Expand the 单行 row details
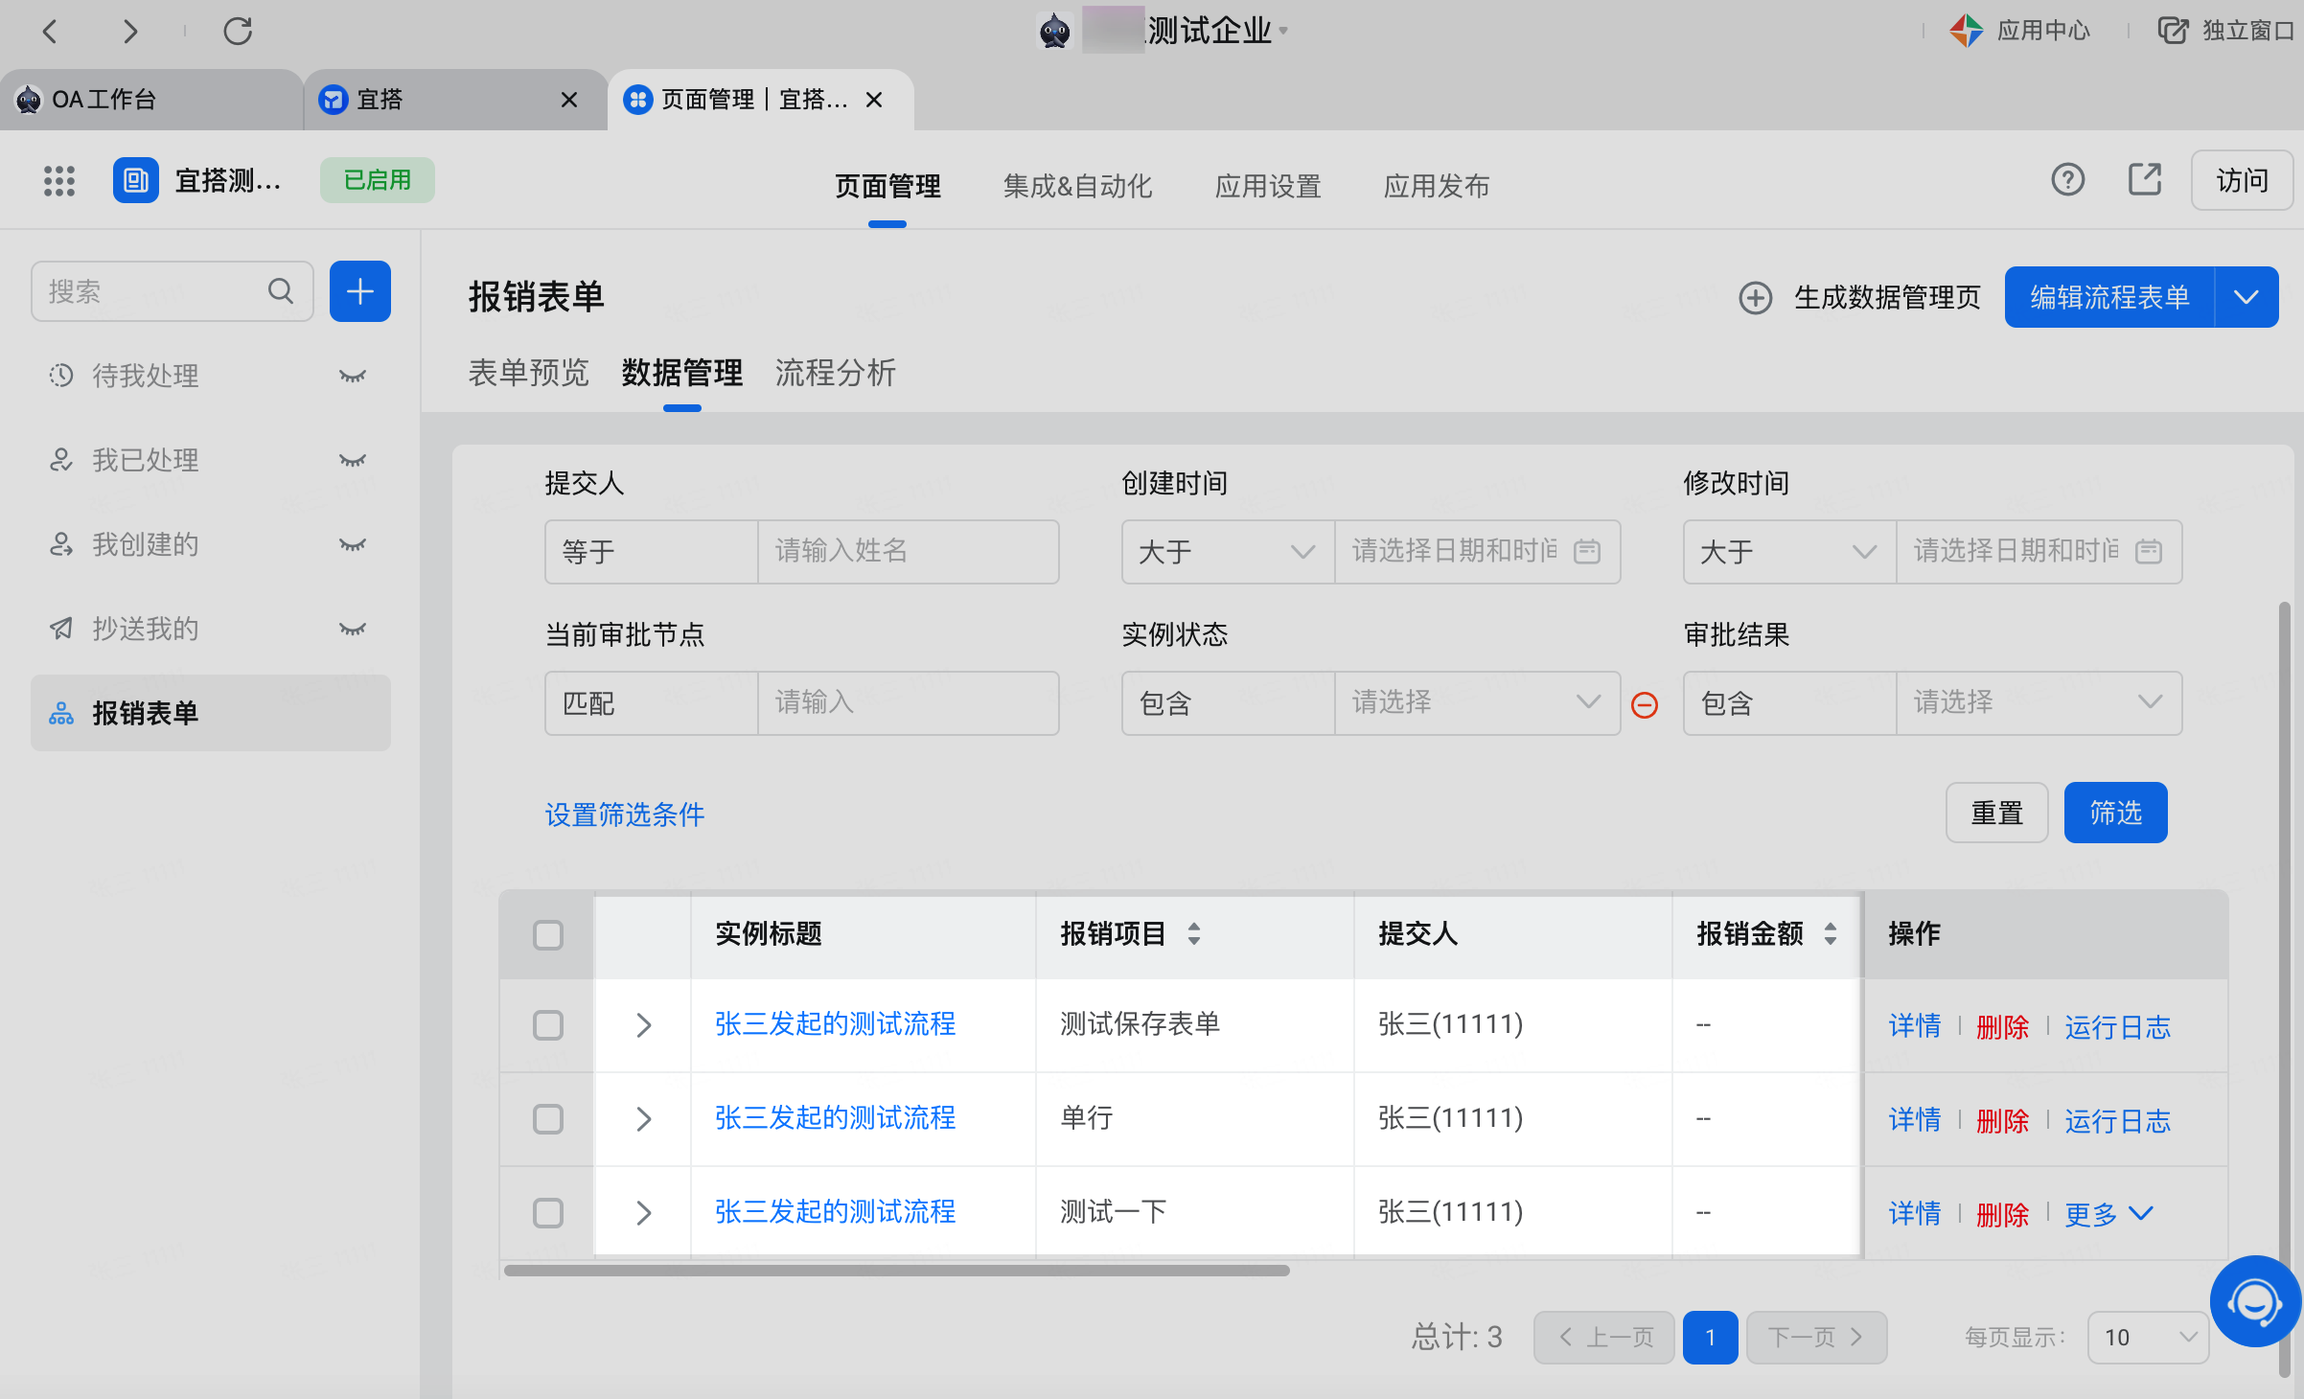The height and width of the screenshot is (1399, 2304). coord(644,1118)
